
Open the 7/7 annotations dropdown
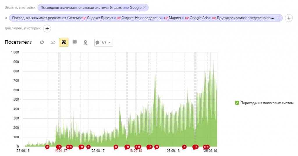pos(104,43)
